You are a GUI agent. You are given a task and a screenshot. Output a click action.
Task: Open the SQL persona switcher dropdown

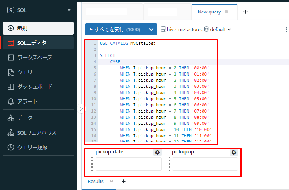(x=37, y=10)
